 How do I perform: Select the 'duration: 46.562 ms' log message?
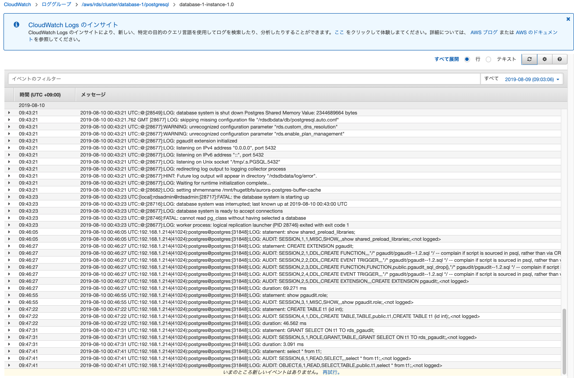[x=193, y=323]
